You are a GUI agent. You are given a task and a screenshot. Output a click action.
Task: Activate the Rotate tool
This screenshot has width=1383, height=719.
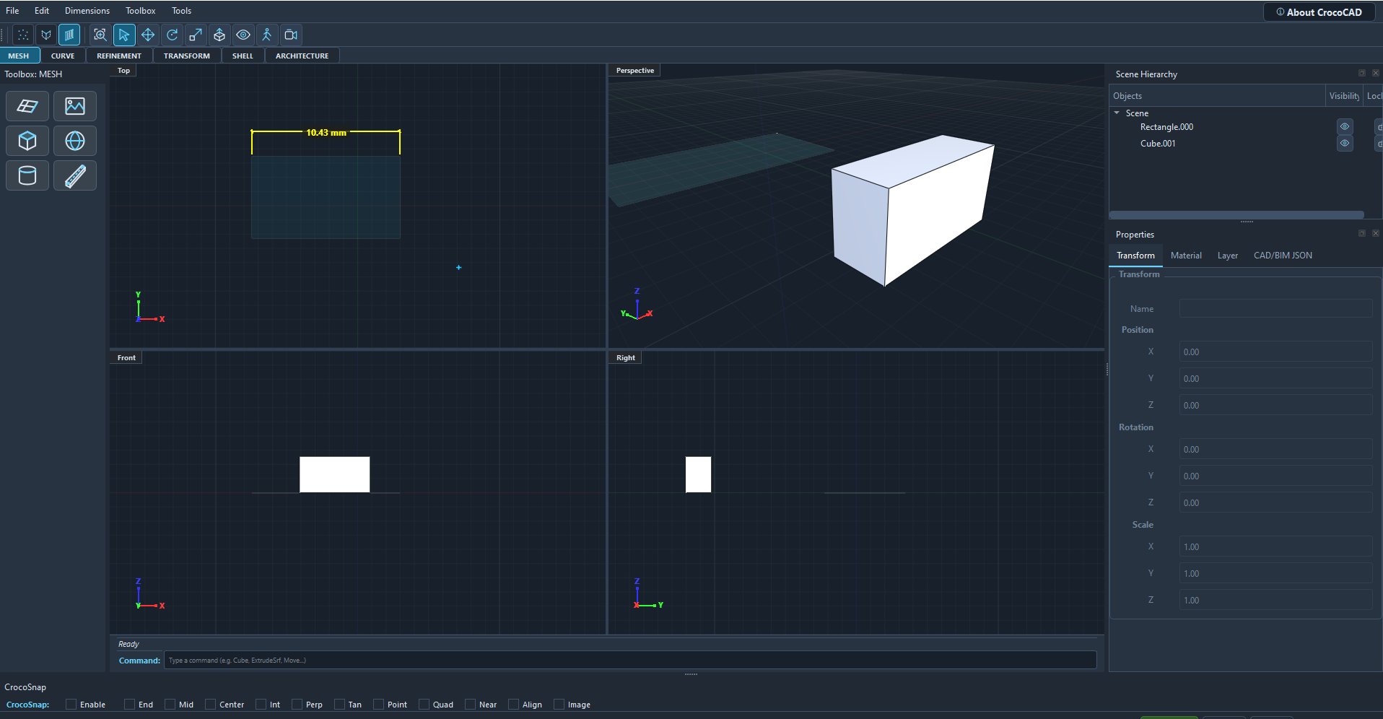coord(172,35)
